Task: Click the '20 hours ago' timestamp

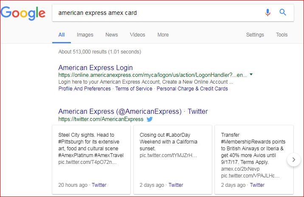Action: (73, 185)
